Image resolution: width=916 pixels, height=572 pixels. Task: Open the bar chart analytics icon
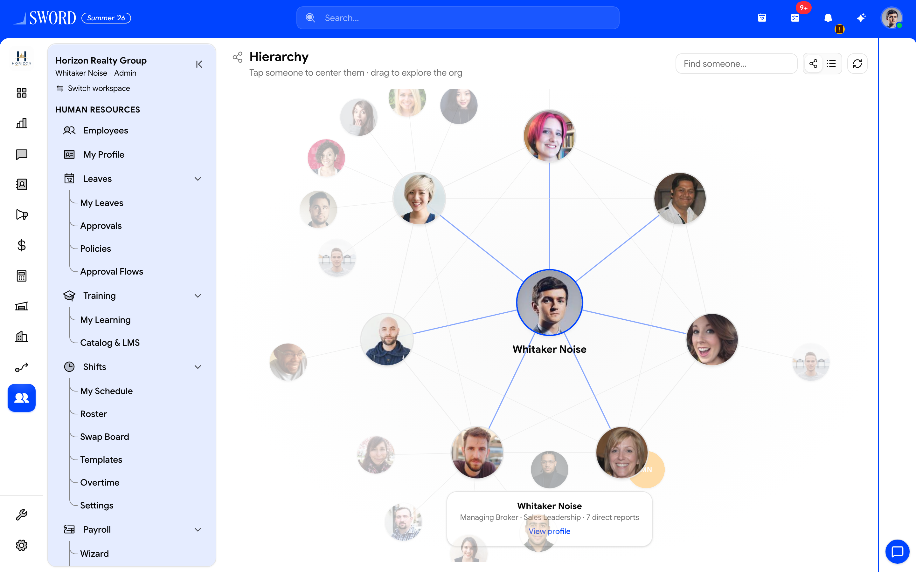point(22,123)
